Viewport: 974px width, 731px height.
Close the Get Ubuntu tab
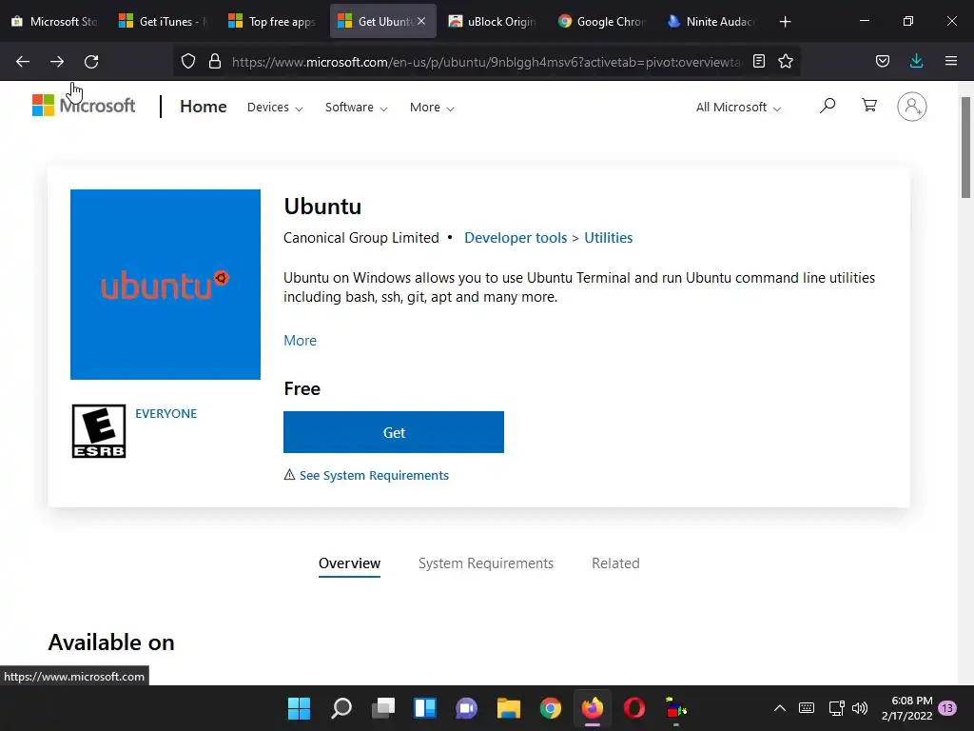point(421,21)
